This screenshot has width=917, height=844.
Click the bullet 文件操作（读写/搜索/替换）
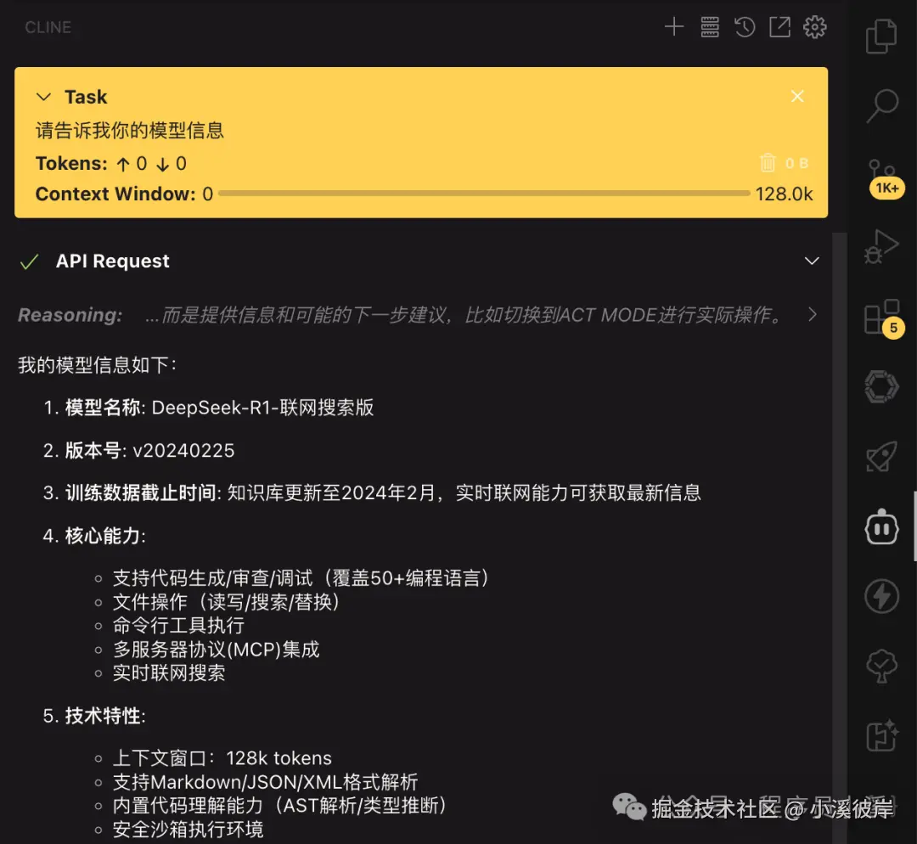(228, 602)
